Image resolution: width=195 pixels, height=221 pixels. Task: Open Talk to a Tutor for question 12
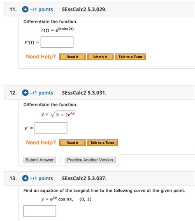click(102, 143)
